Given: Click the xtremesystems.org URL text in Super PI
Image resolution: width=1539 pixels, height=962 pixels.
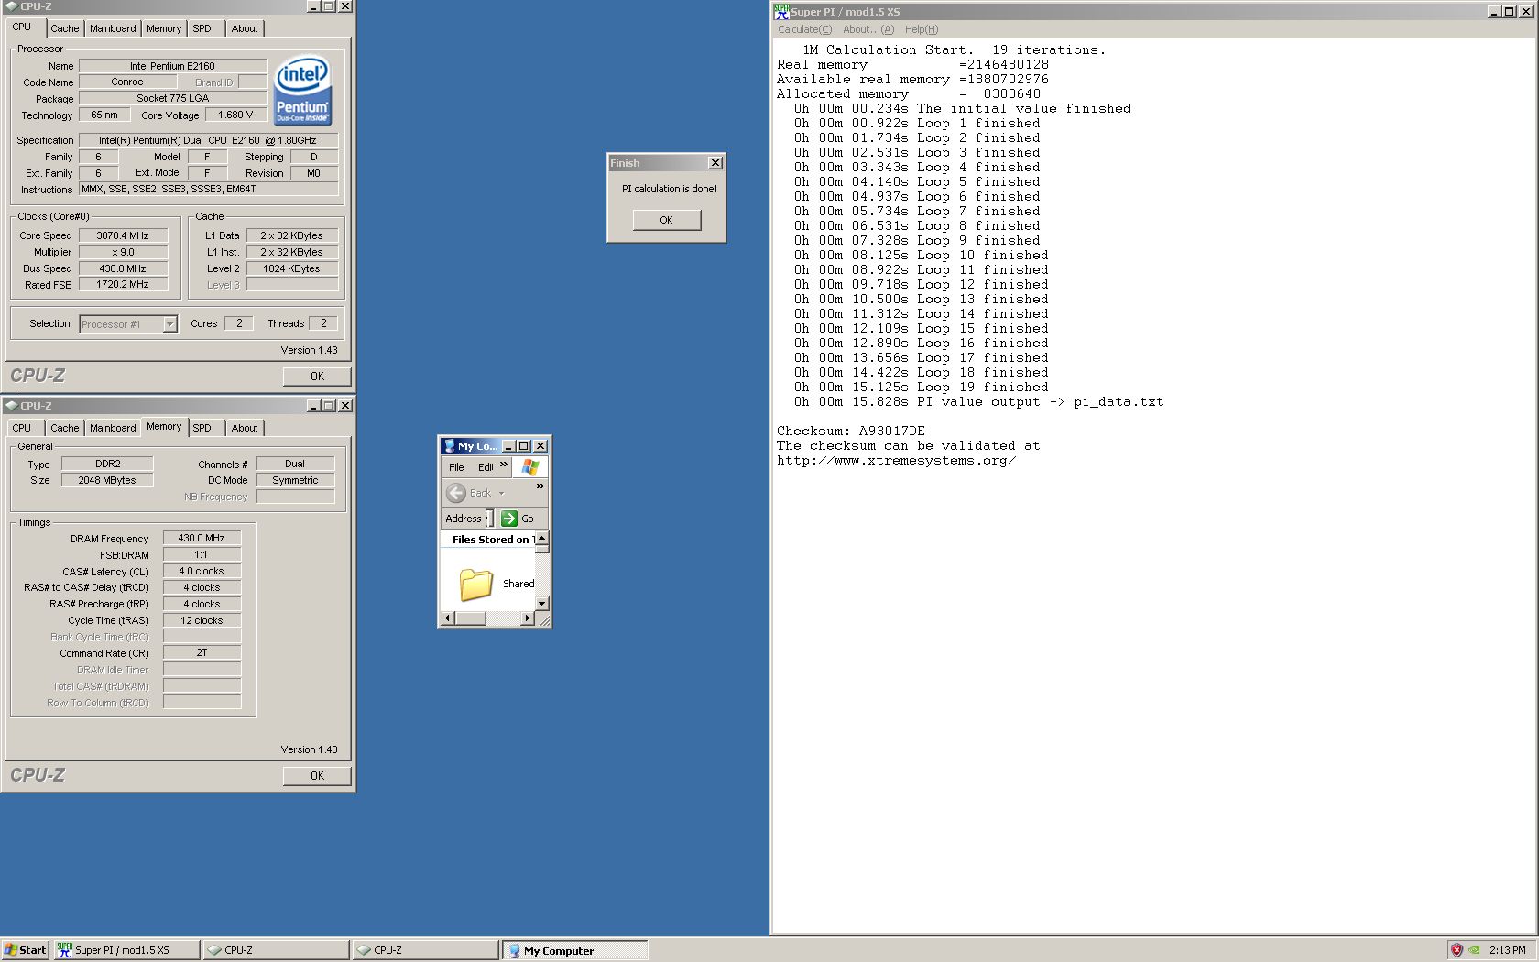Looking at the screenshot, I should coord(896,460).
